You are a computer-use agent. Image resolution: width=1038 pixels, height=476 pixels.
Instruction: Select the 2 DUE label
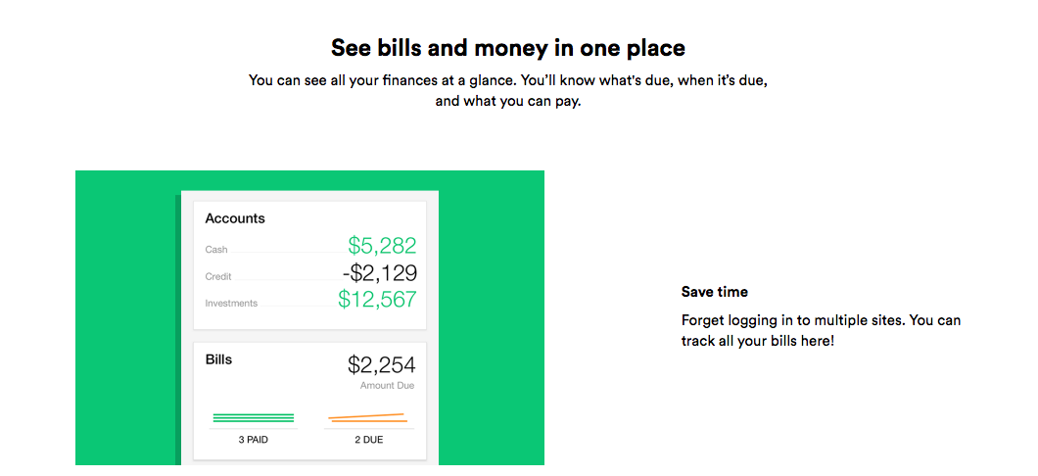[369, 440]
